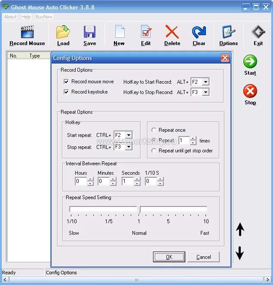Toggle Record mouse move checkbox
The height and width of the screenshot is (285, 273).
click(66, 82)
